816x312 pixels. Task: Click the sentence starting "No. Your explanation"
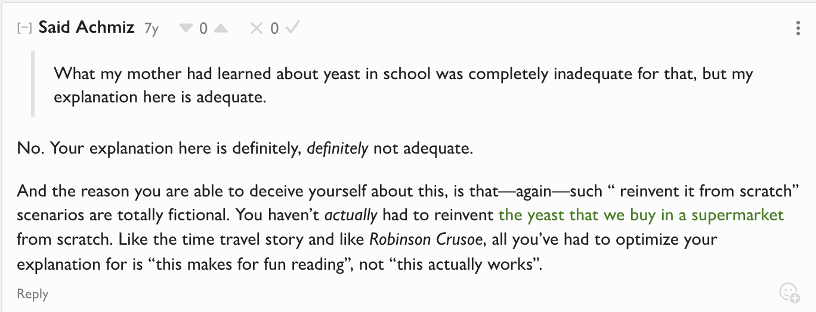(x=245, y=148)
